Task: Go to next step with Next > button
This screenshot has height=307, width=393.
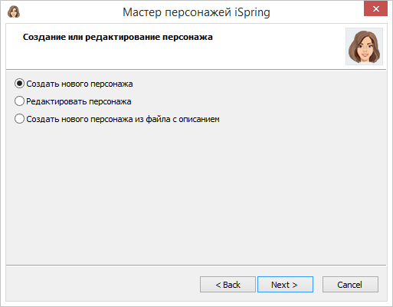Action: [285, 284]
